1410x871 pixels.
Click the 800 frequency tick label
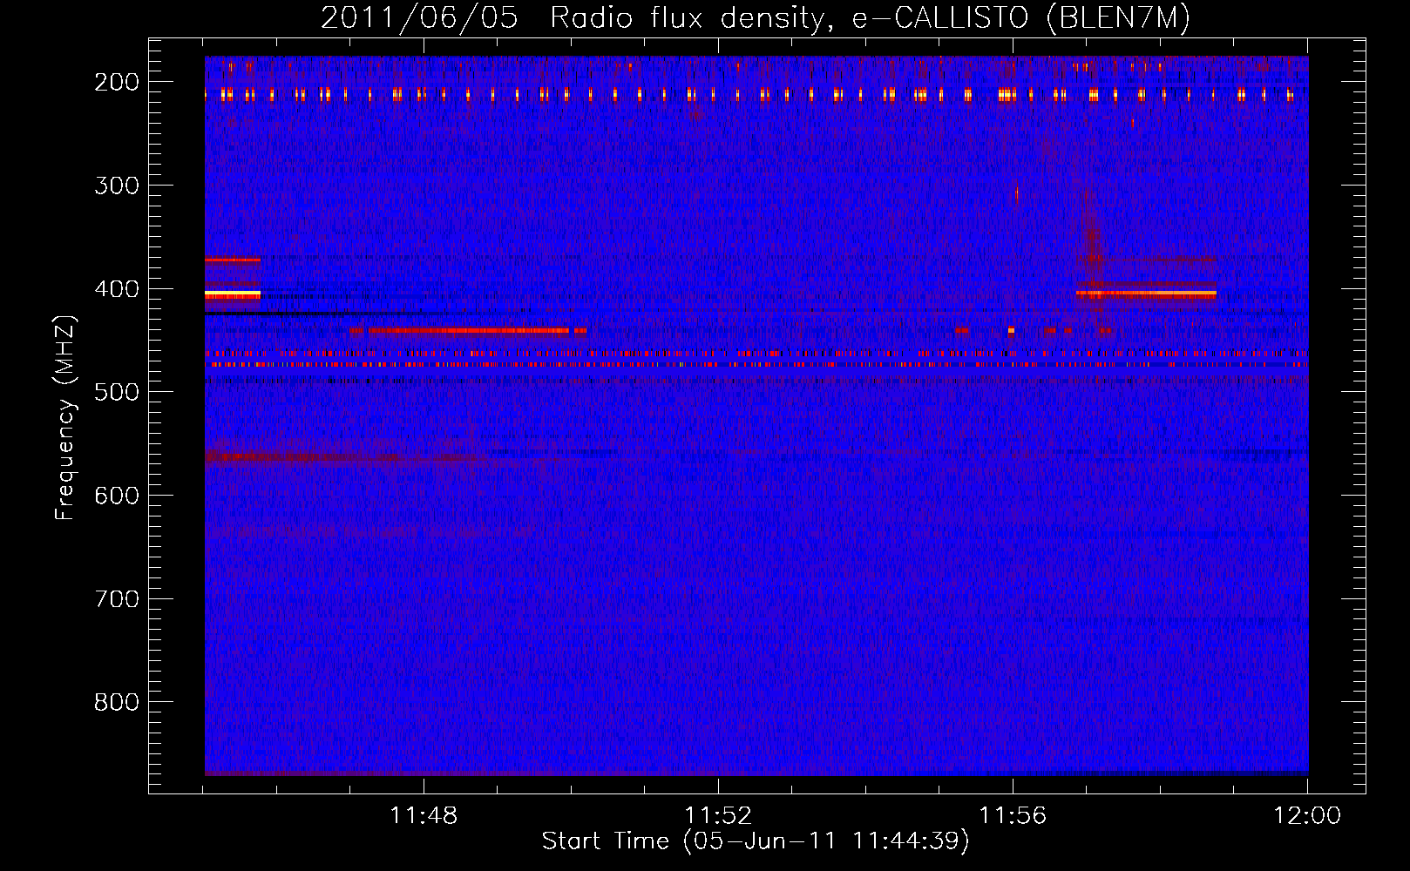[x=116, y=702]
